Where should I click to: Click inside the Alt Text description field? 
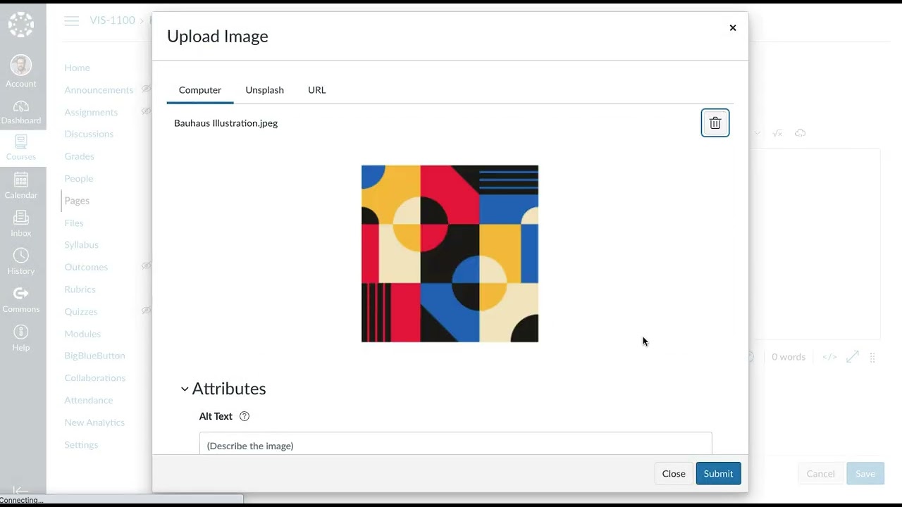tap(455, 445)
